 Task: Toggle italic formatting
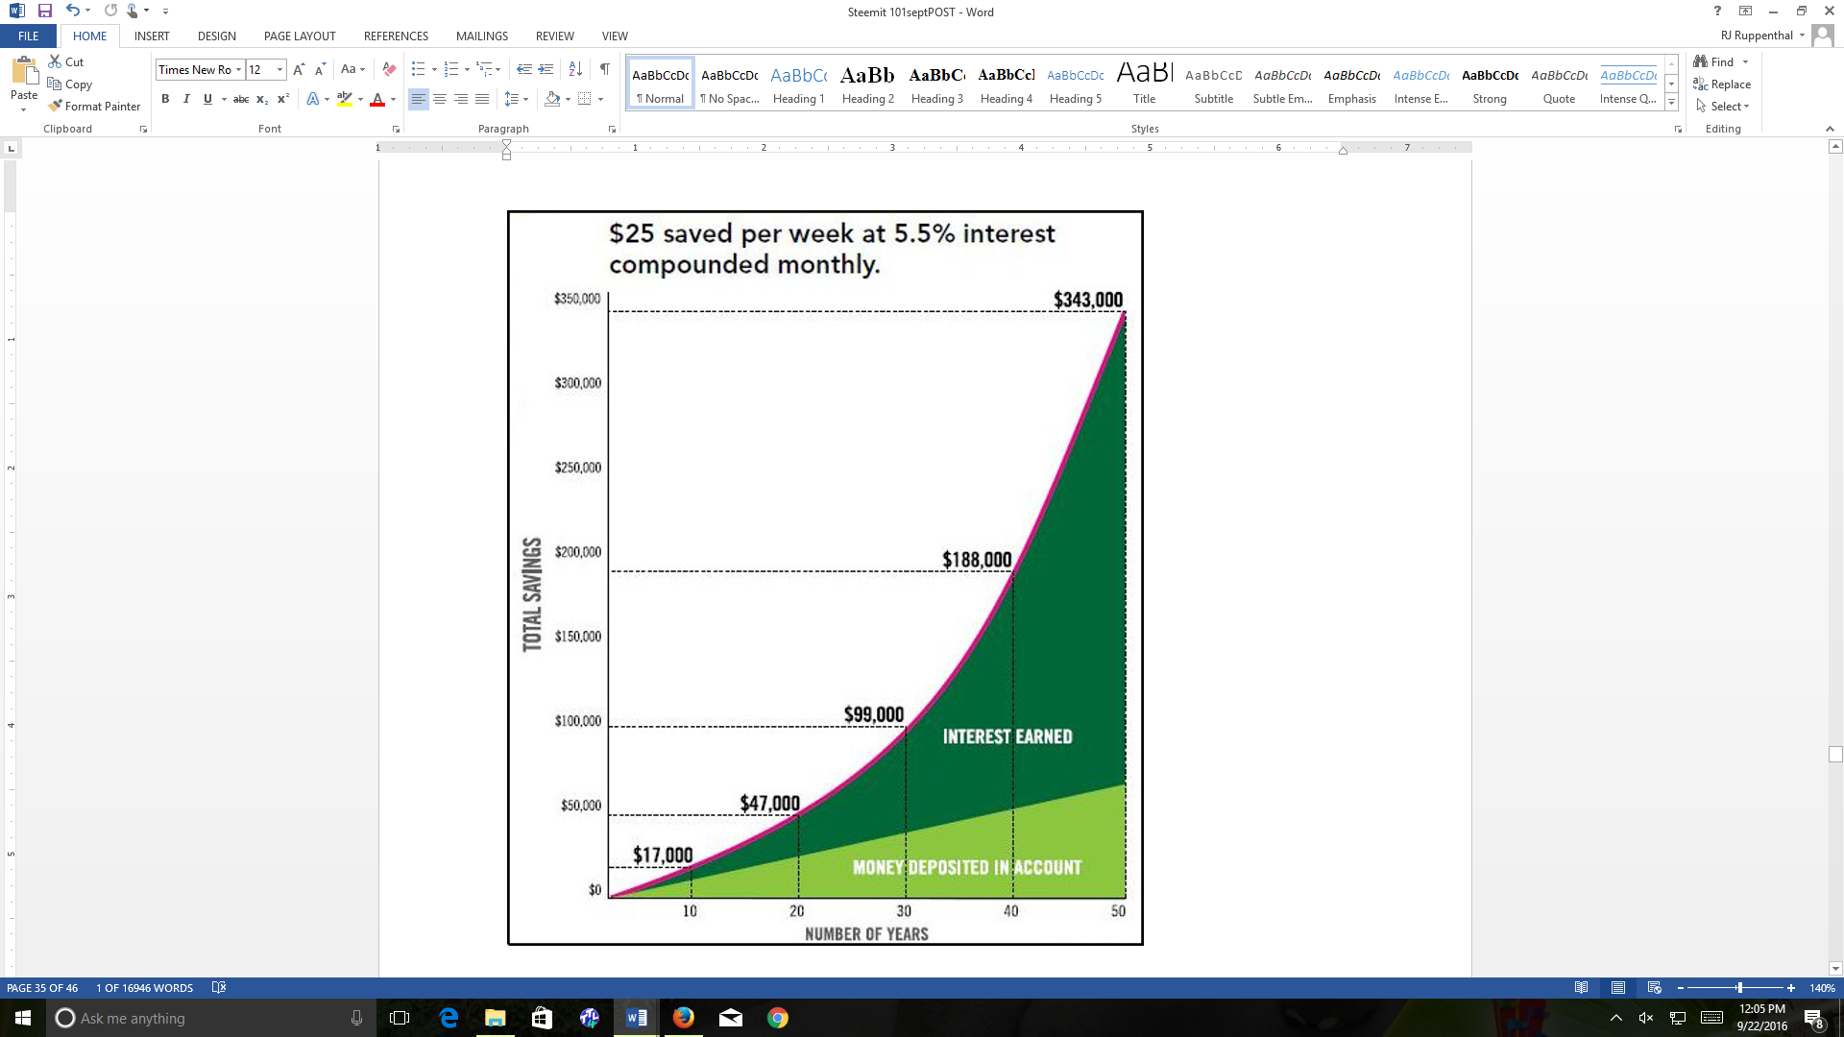(186, 99)
